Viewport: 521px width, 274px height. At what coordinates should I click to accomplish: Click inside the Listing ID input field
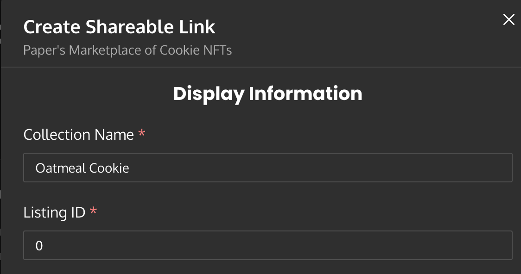(185, 245)
